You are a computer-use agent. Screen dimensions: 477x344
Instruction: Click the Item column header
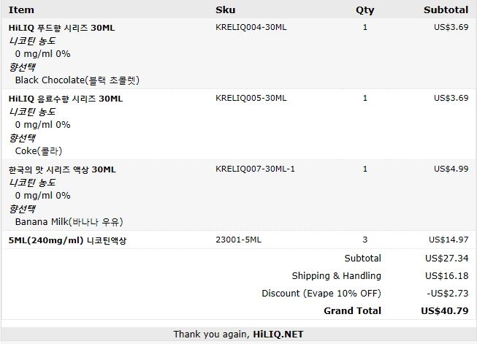coord(21,9)
